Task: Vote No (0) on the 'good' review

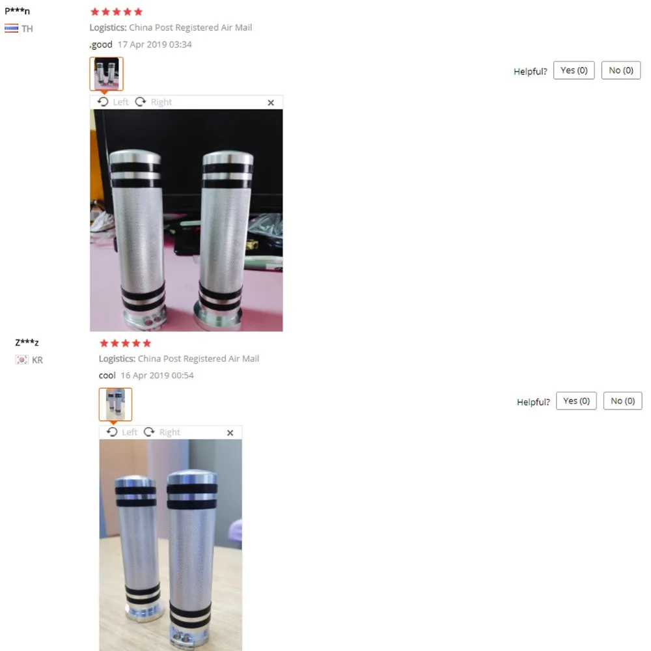Action: (620, 70)
